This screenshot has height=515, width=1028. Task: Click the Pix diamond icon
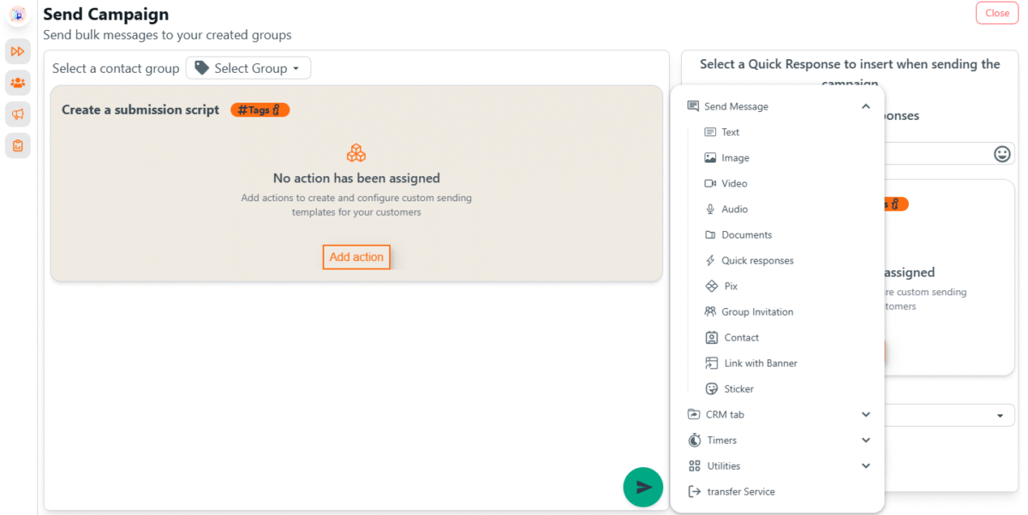710,287
